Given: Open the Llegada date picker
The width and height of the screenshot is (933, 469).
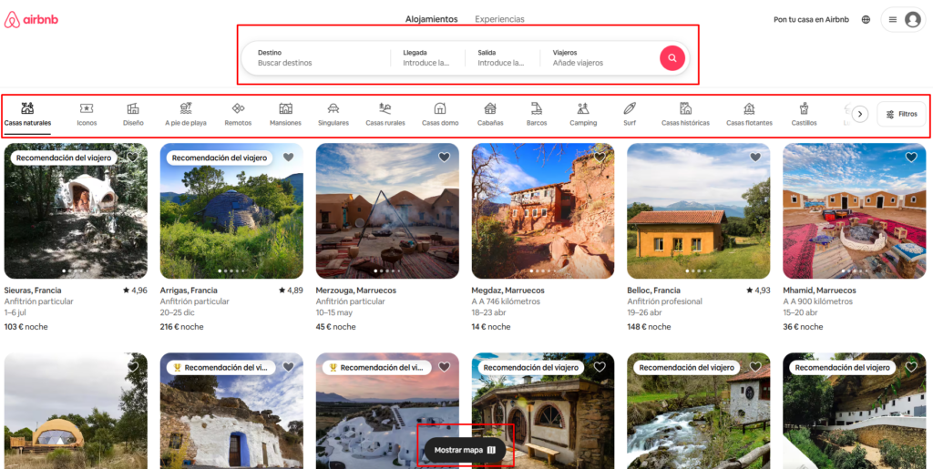Looking at the screenshot, I should point(427,57).
